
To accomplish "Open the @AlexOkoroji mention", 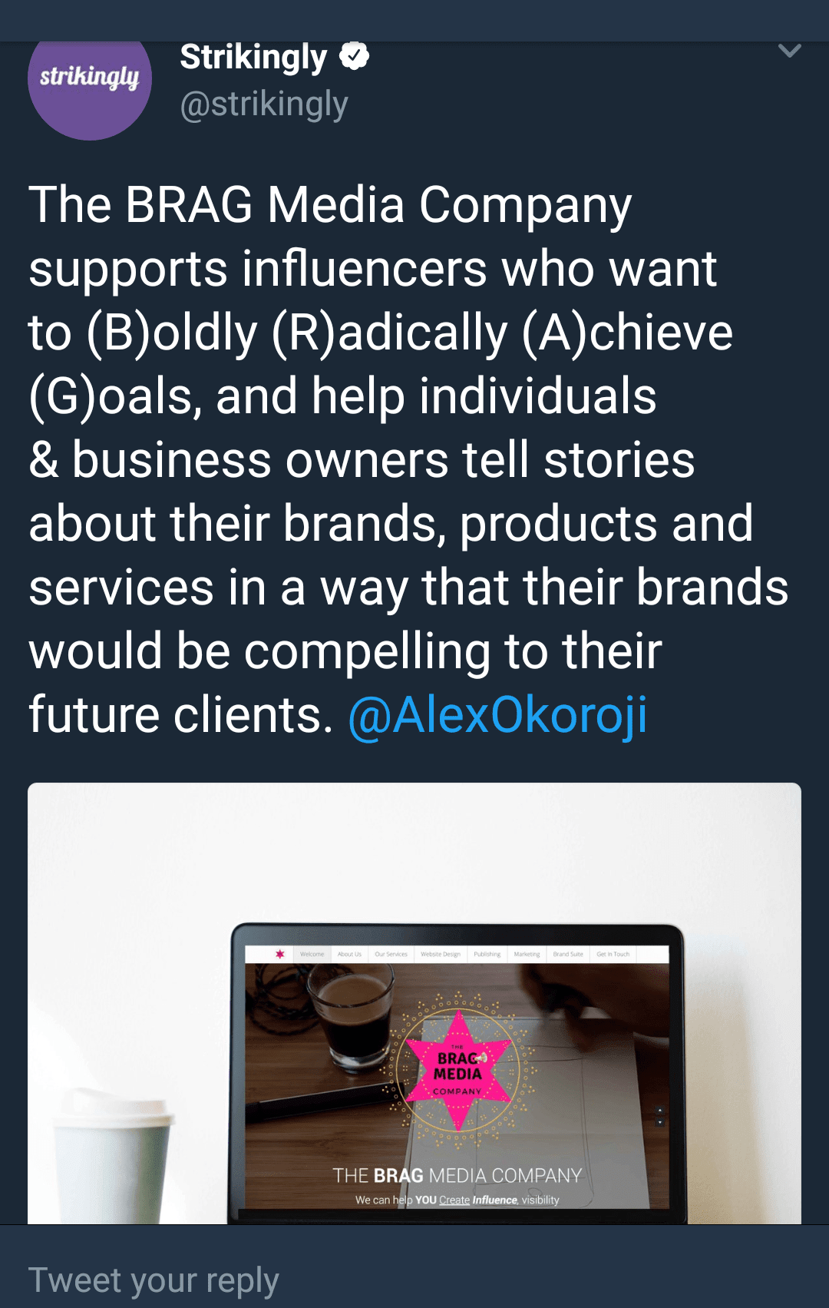I will (x=497, y=715).
